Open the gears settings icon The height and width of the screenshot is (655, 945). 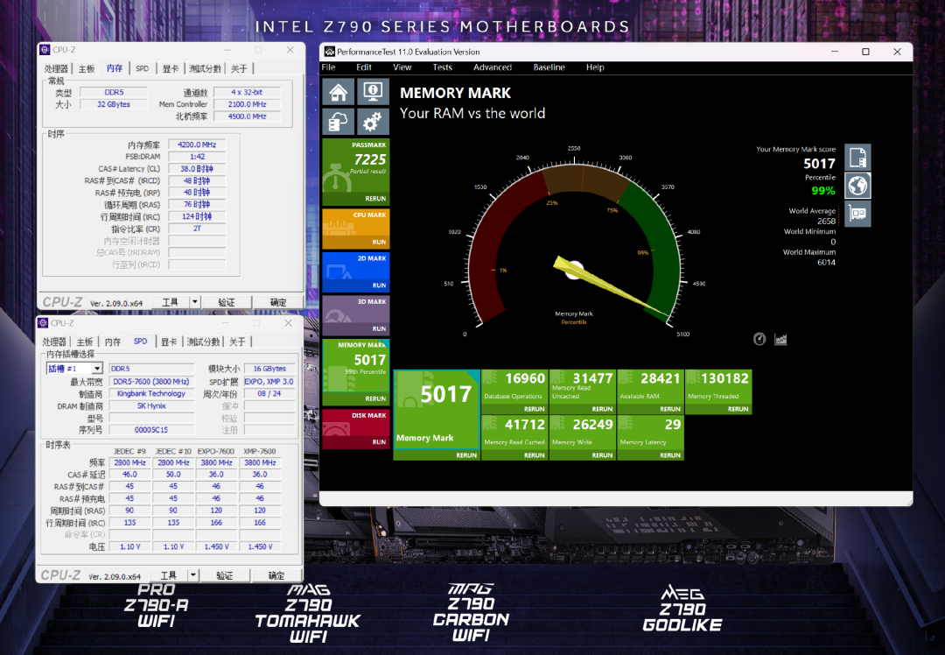(x=373, y=122)
